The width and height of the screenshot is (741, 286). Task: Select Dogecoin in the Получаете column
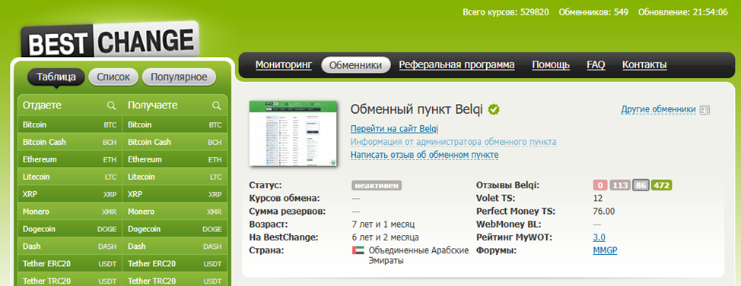click(175, 229)
